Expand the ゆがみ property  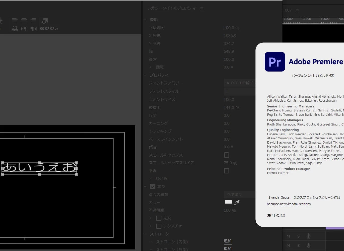151,178
